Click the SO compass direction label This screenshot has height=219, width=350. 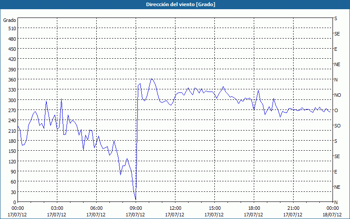coord(337,126)
